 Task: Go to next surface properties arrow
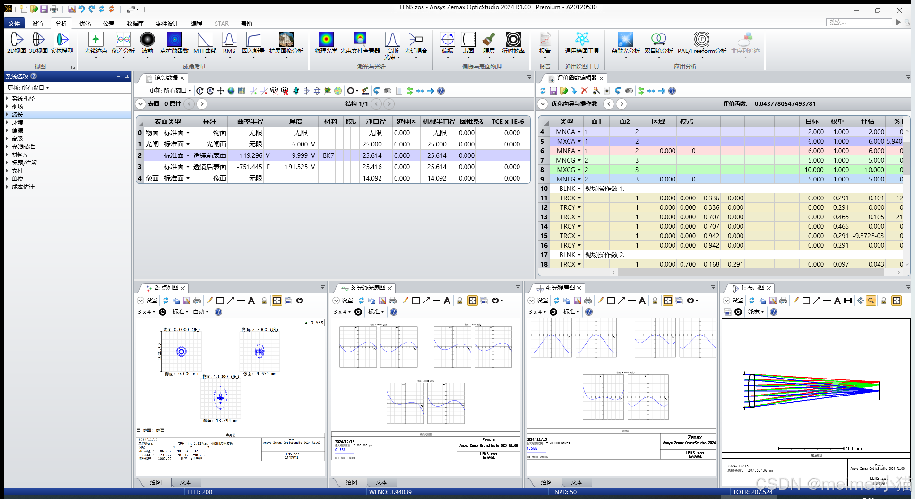coord(202,104)
